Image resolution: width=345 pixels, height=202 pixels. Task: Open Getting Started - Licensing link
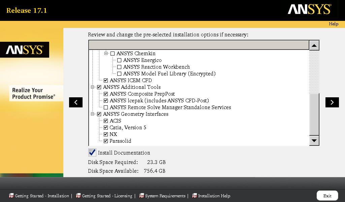[x=107, y=196]
